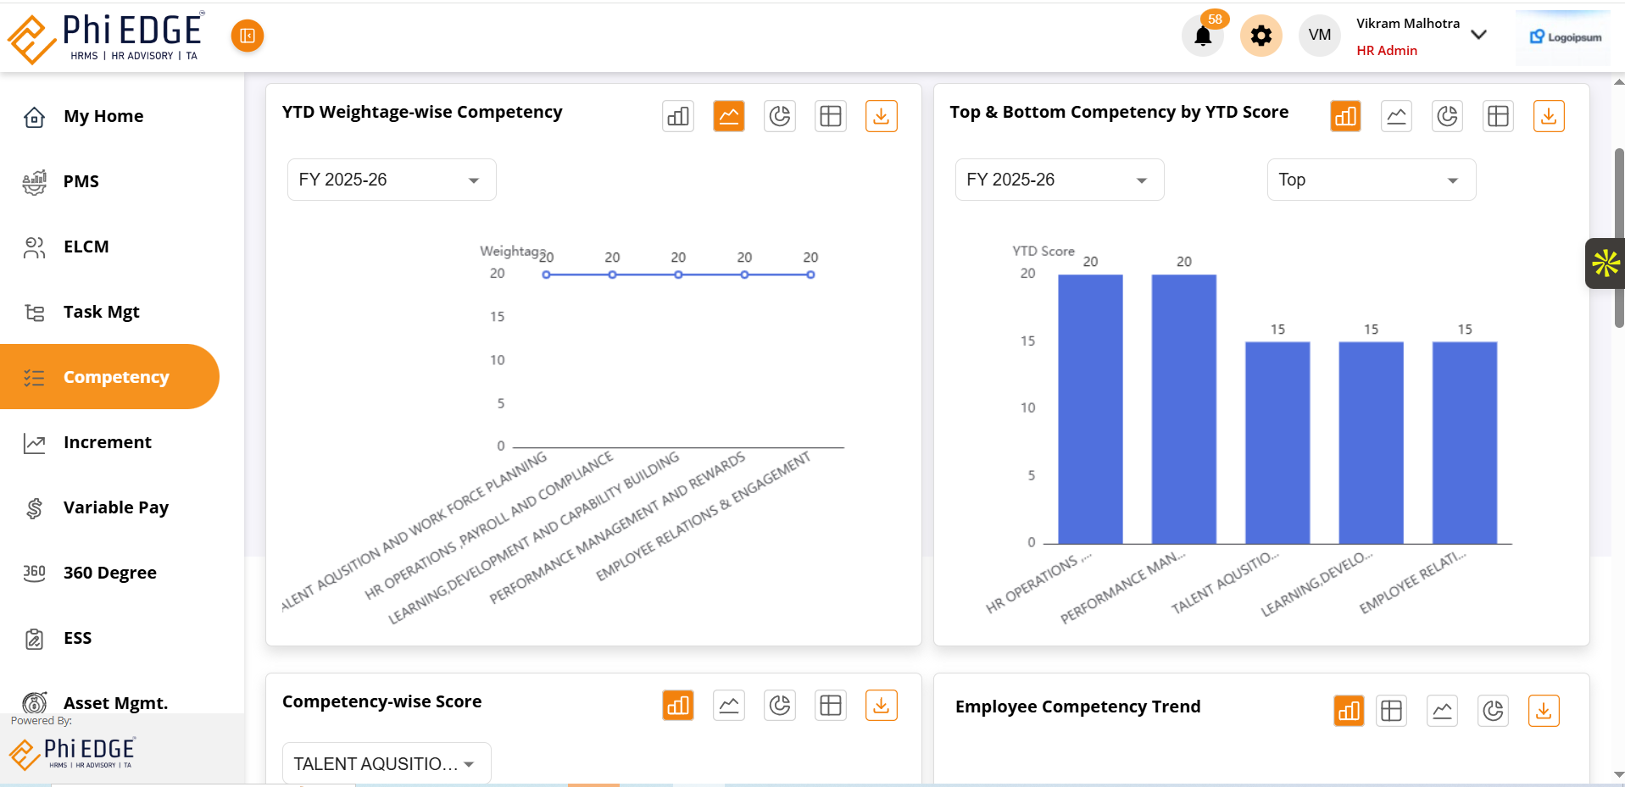This screenshot has height=787, width=1625.
Task: Switch Employee Competency Trend to line chart
Action: 1442,711
